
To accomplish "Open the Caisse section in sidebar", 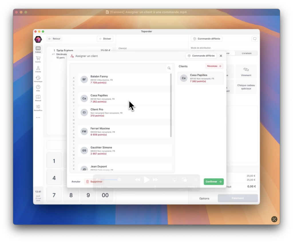I will [x=38, y=49].
